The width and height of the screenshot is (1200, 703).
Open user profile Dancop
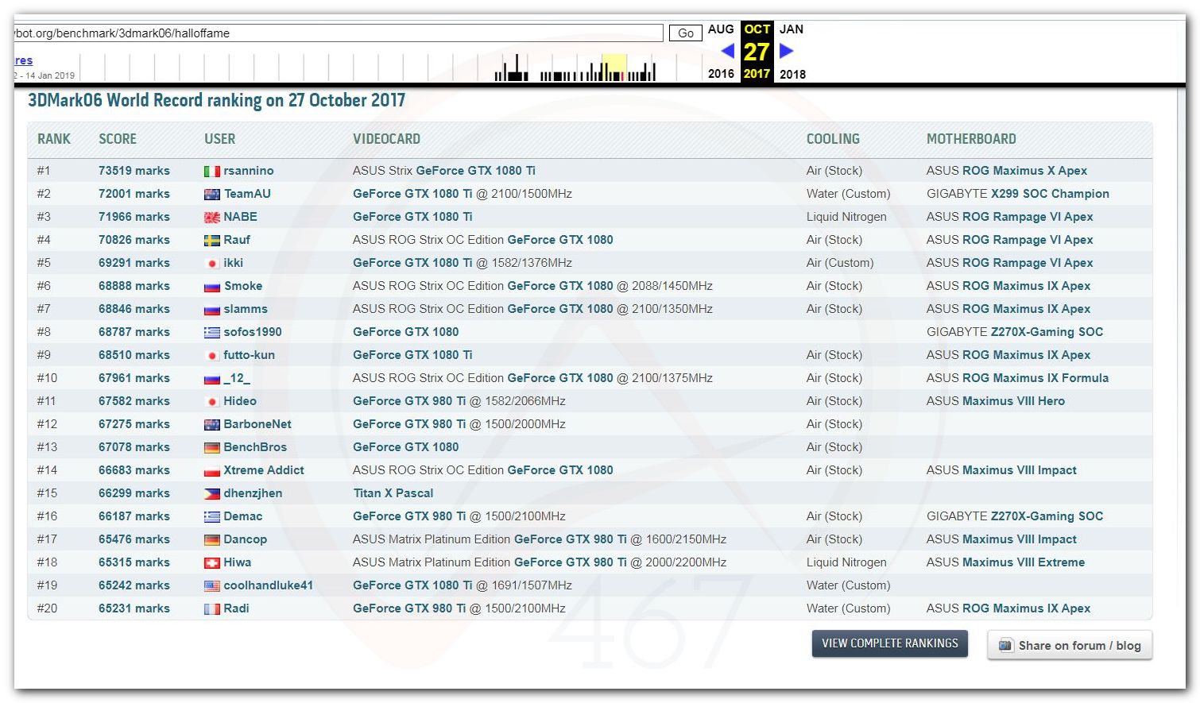pyautogui.click(x=246, y=539)
